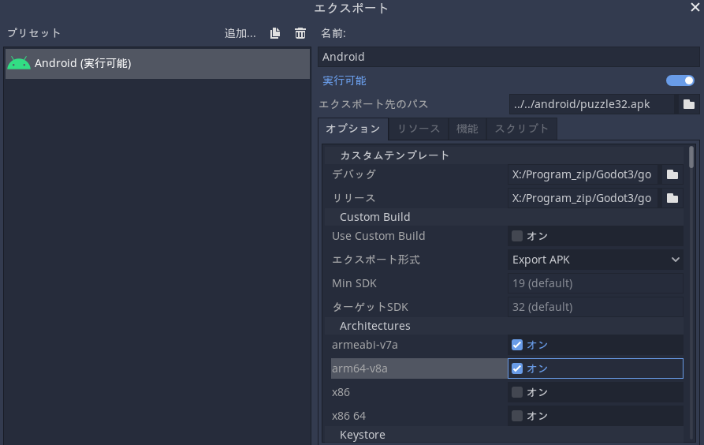
Task: Check the x86 64 architecture option
Action: (x=517, y=416)
